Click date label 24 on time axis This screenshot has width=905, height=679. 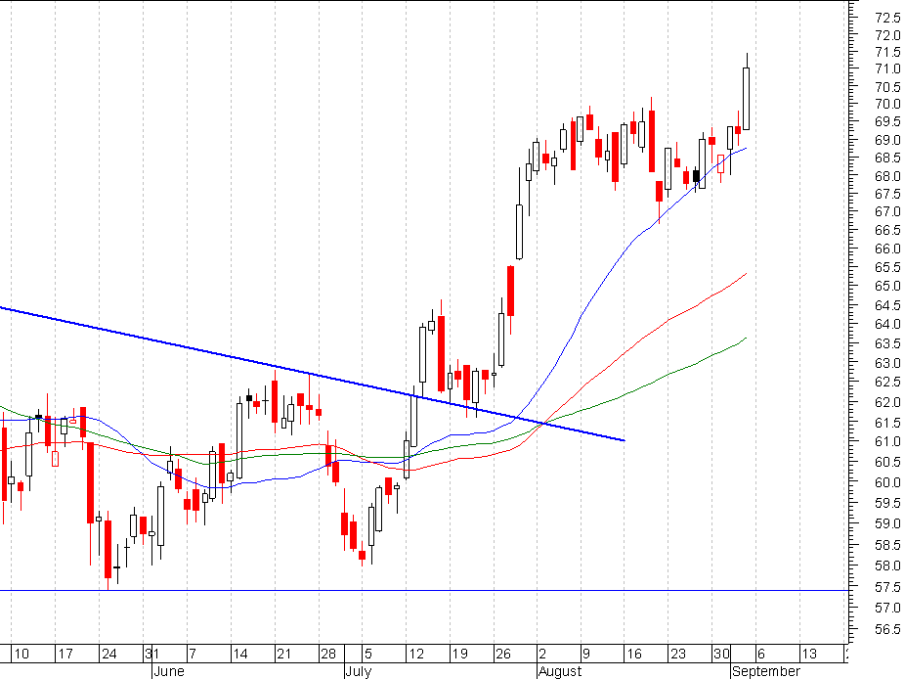tap(109, 655)
